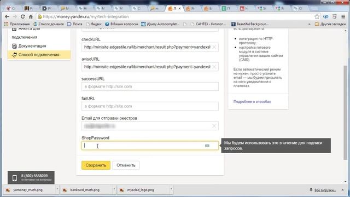Viewport: 350px width, 197px height.
Task: Open the downloaded bankcard_math.png file
Action: coord(85,190)
